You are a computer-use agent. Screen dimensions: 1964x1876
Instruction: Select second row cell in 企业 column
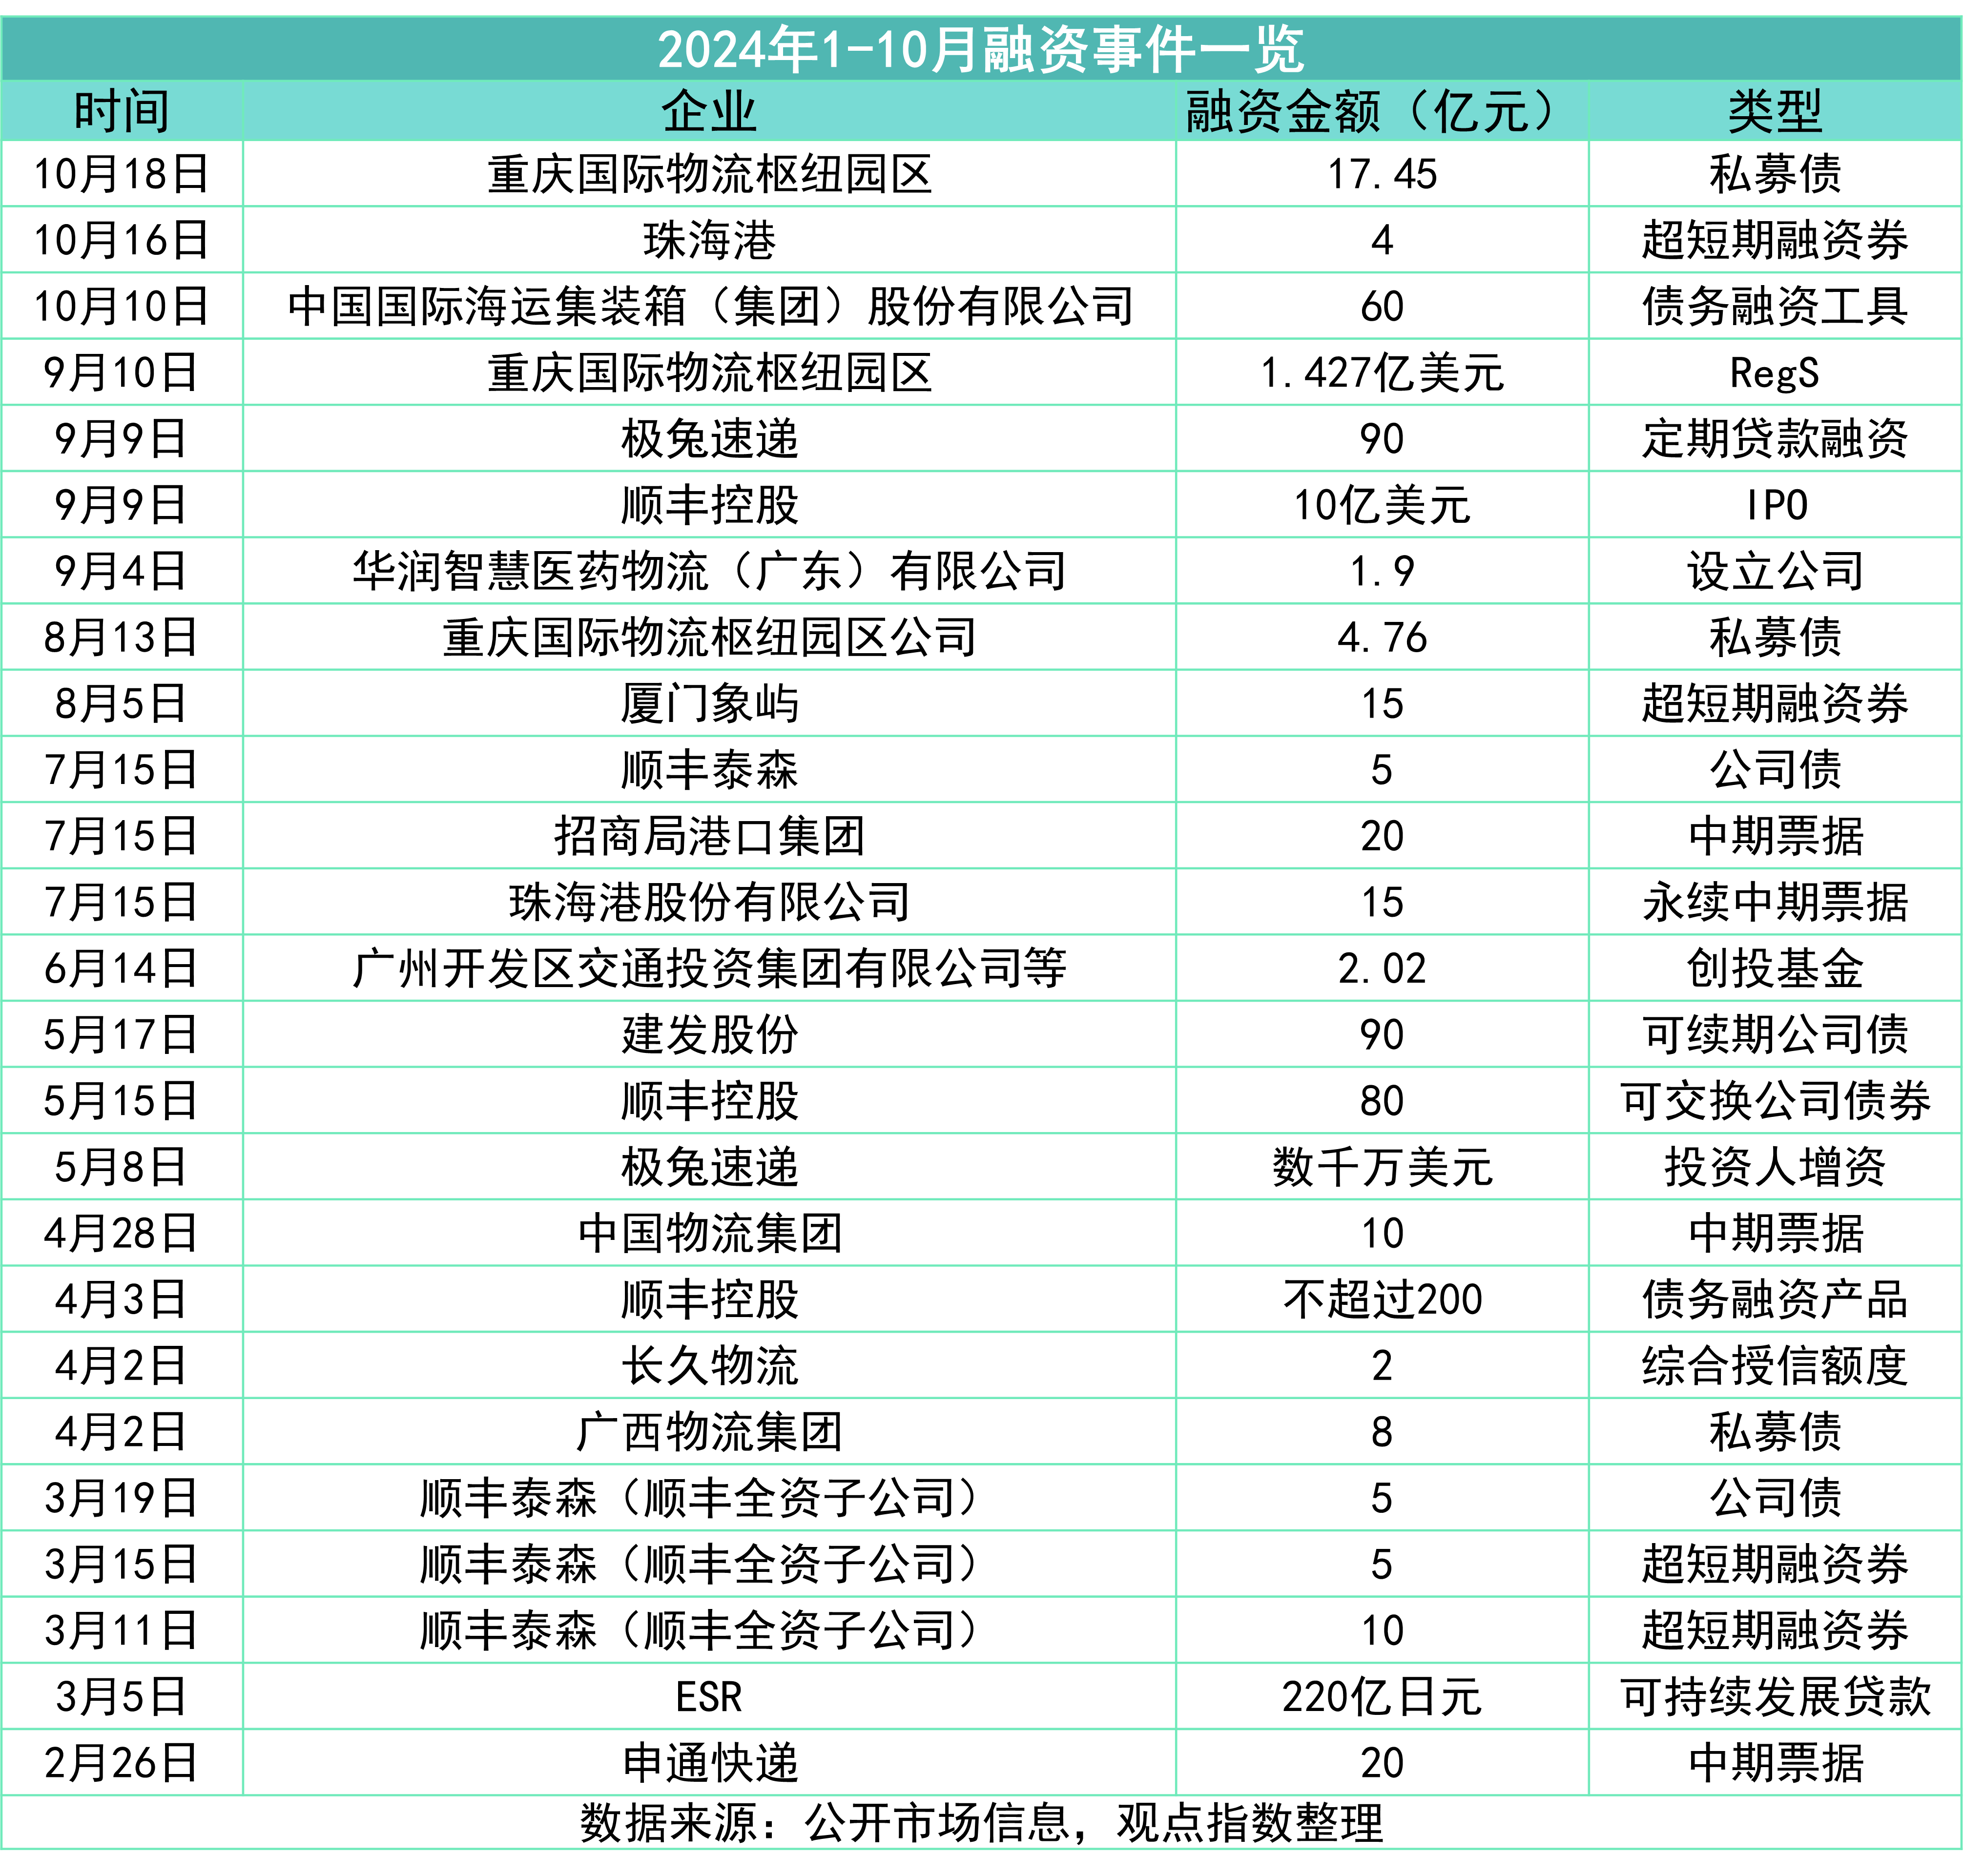click(709, 240)
